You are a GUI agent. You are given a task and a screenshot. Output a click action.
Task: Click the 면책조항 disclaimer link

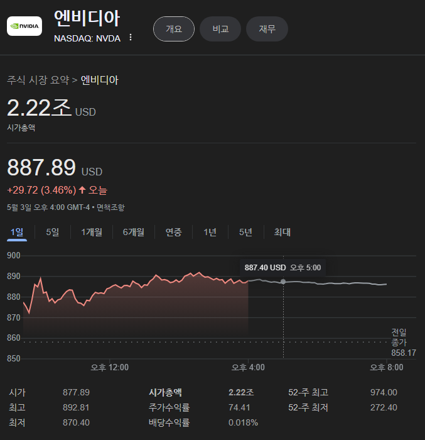click(x=110, y=207)
